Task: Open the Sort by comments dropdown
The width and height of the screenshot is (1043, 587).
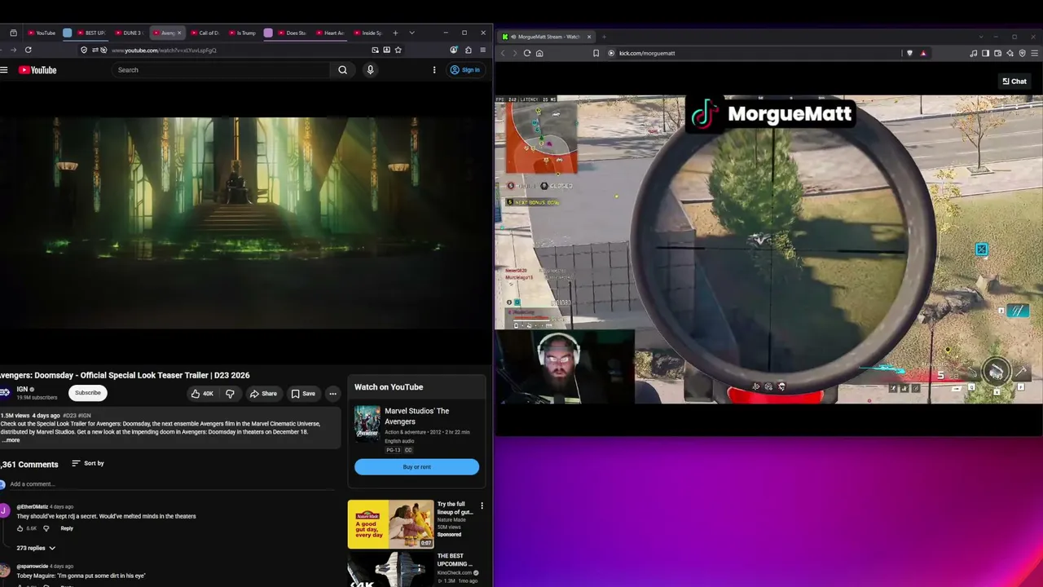Action: pyautogui.click(x=88, y=463)
